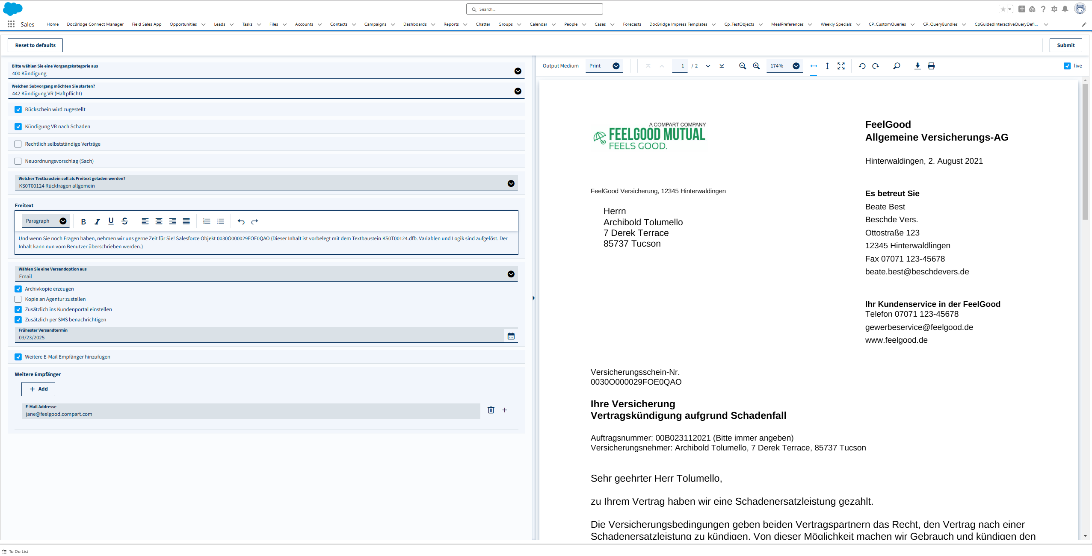Apply underline formatting in Freitext editor

click(x=111, y=221)
